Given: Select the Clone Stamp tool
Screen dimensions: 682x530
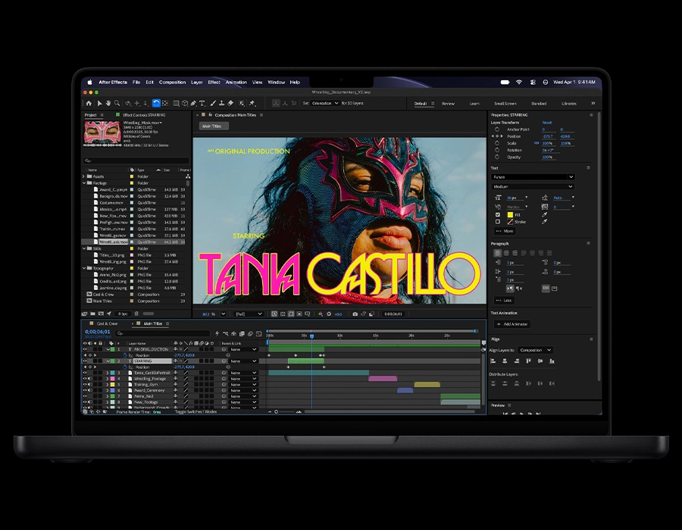Looking at the screenshot, I should [x=222, y=104].
